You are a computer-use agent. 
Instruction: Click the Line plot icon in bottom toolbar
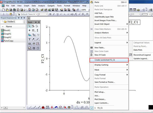[x=30, y=107]
